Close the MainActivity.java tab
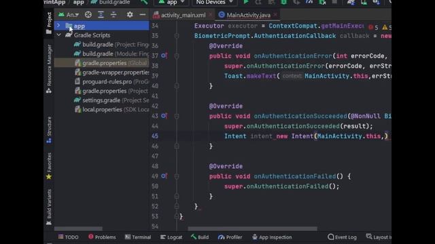This screenshot has height=244, width=435. pos(275,15)
